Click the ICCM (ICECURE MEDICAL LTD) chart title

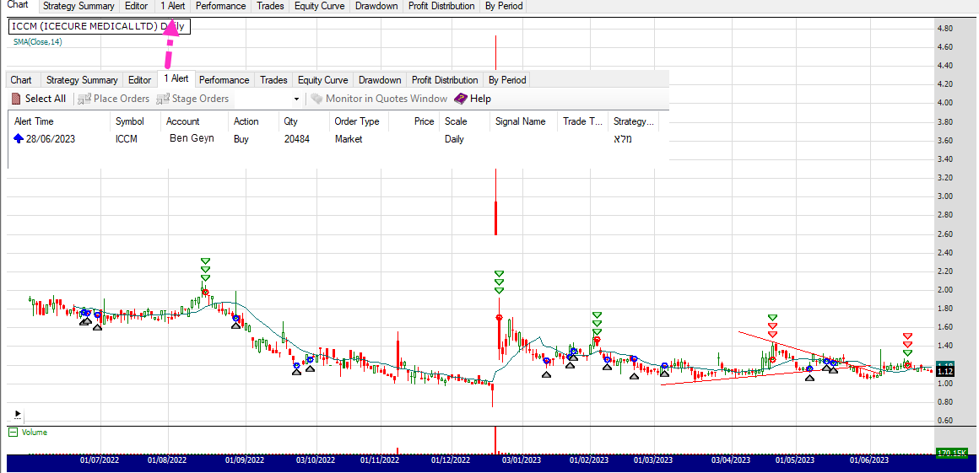[84, 26]
